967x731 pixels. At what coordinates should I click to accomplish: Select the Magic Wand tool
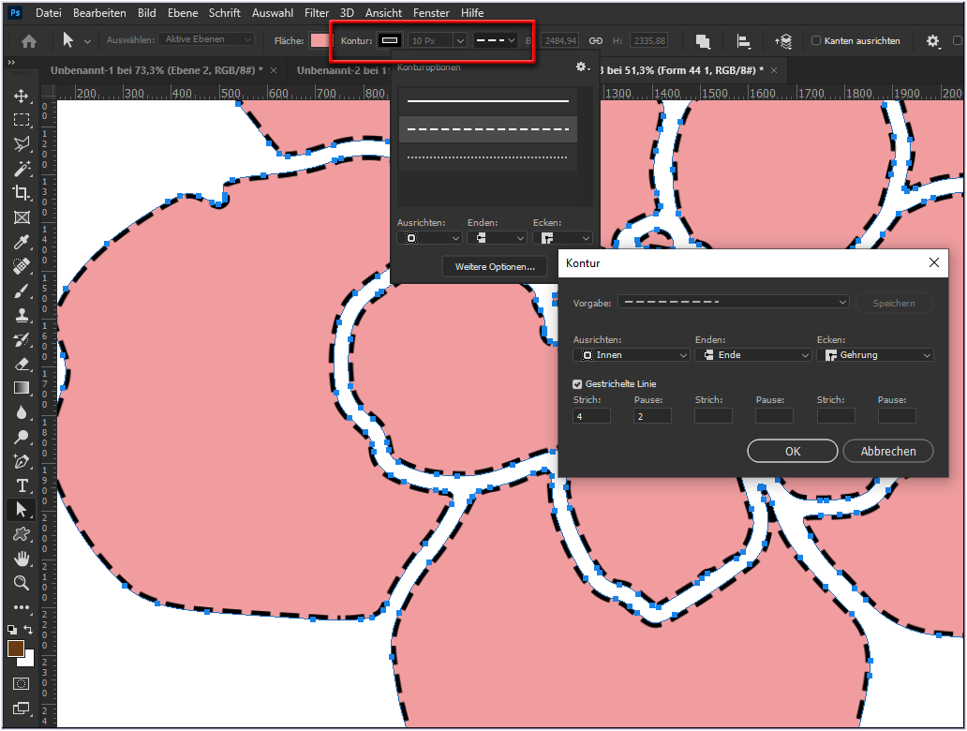point(21,169)
